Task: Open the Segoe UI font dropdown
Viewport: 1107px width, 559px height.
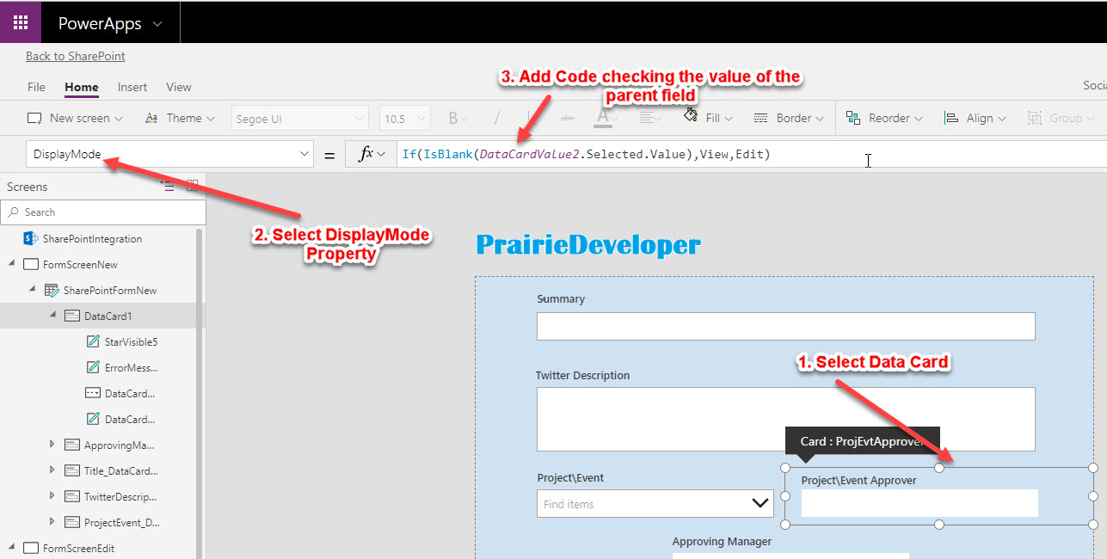Action: point(298,119)
